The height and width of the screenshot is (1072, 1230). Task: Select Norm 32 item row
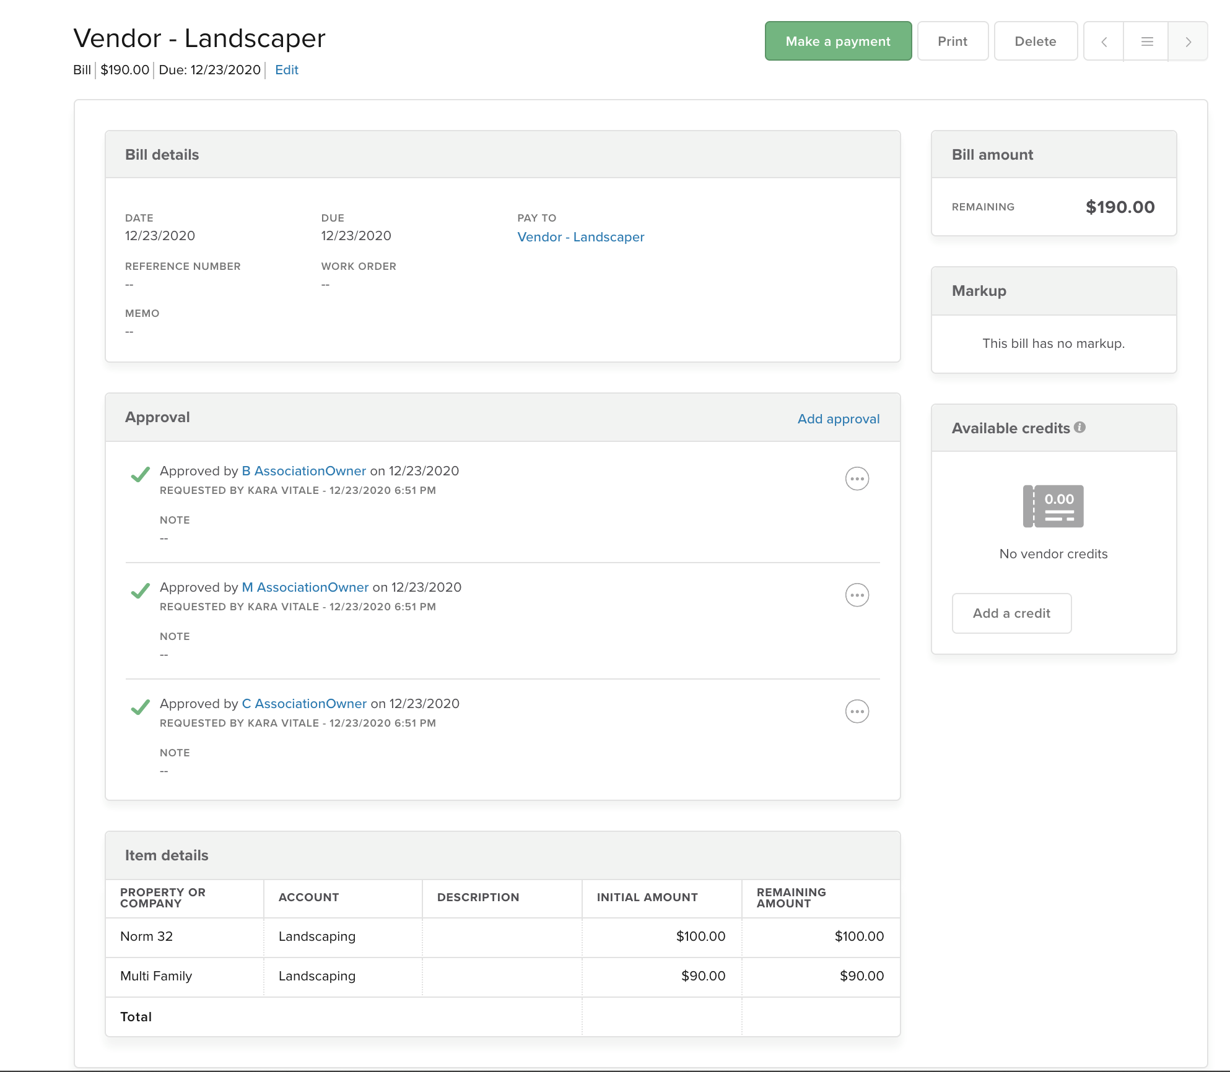(x=503, y=936)
